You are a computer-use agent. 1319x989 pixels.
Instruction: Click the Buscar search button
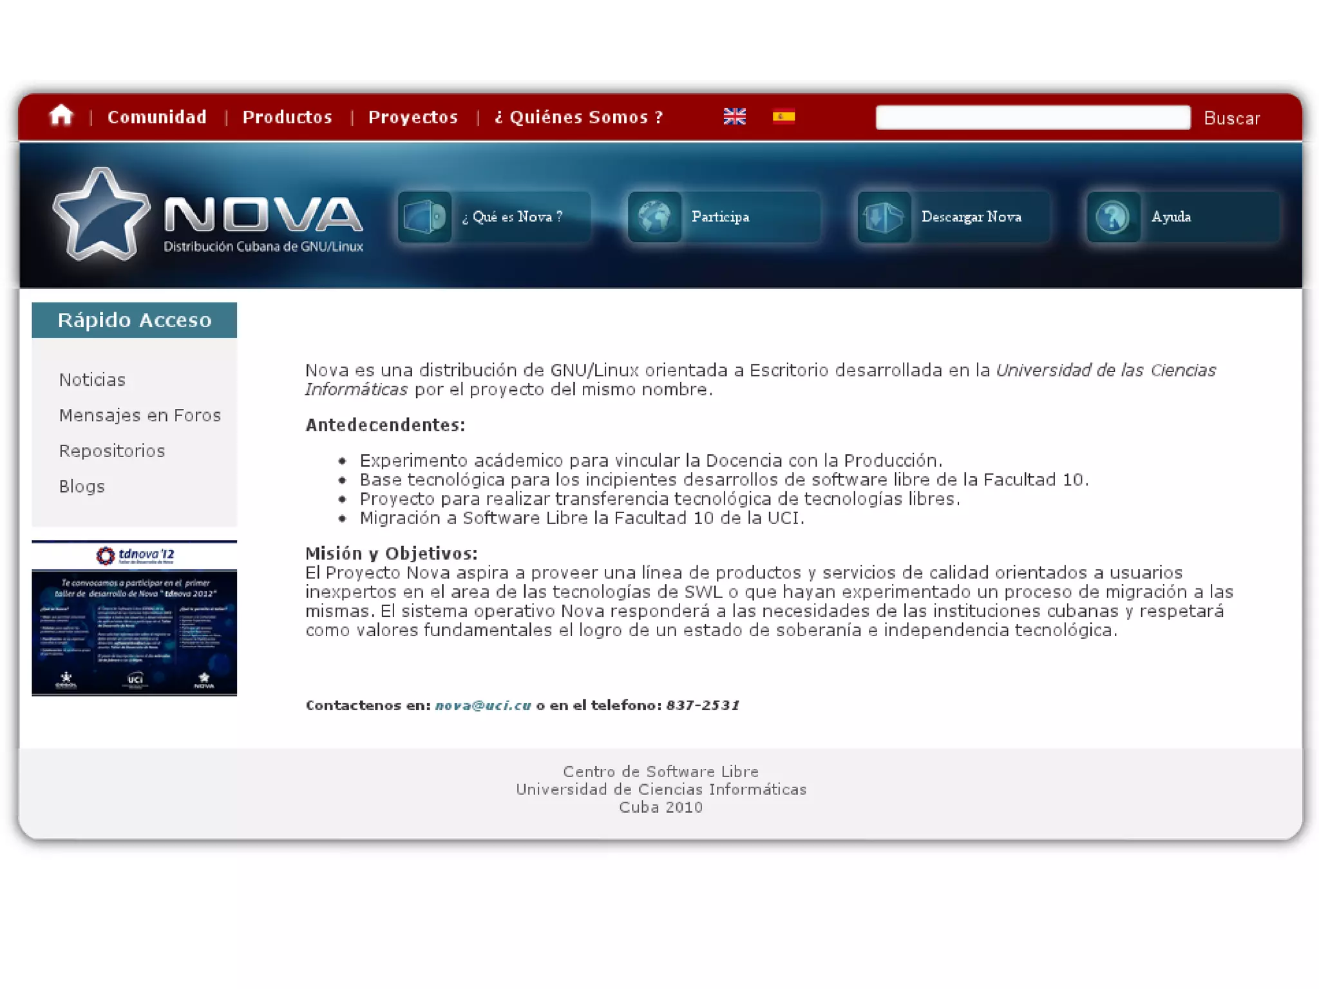tap(1231, 118)
